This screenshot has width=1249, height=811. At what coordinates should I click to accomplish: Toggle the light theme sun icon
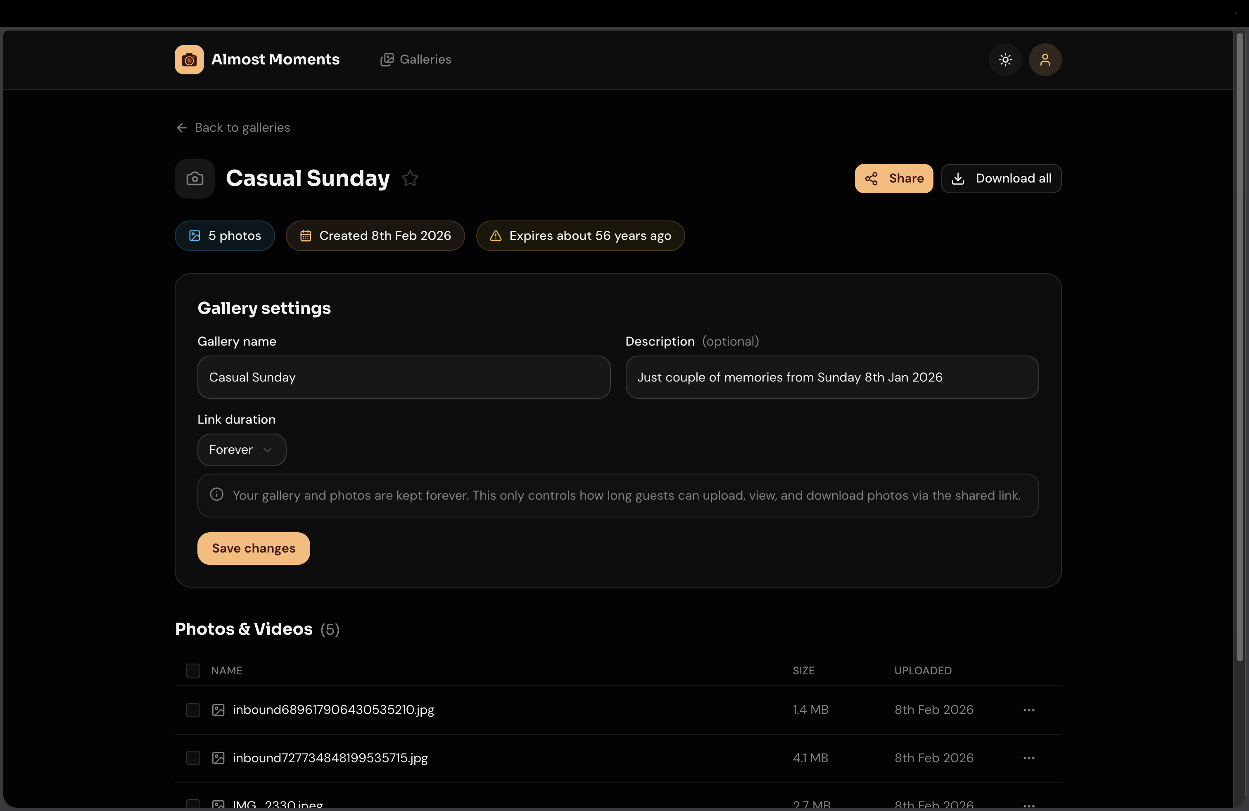(1005, 60)
